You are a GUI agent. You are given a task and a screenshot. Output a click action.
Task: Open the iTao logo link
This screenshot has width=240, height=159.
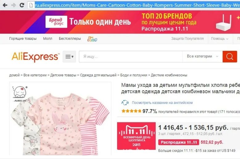coord(92,39)
